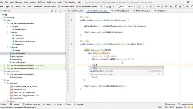Click the Collapse All icon in project panel
Image resolution: width=193 pixels, height=109 pixels.
tap(55, 11)
